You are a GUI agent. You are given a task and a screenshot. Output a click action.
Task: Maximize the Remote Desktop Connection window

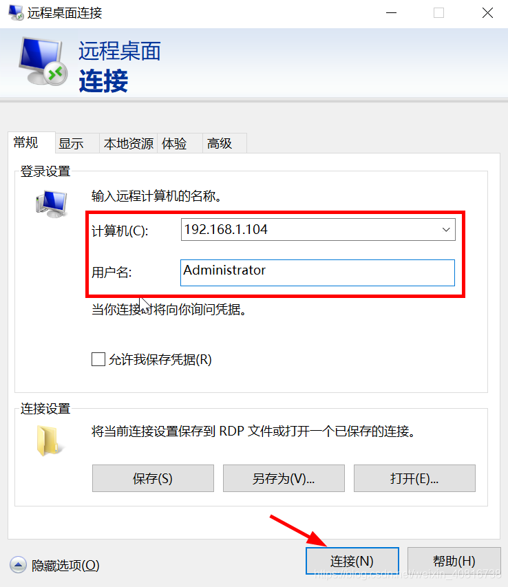pos(438,13)
